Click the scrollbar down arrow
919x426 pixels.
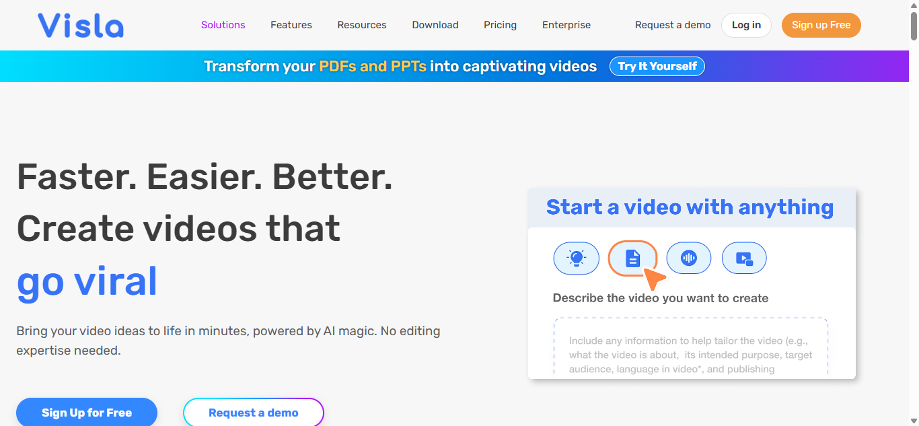[913, 419]
